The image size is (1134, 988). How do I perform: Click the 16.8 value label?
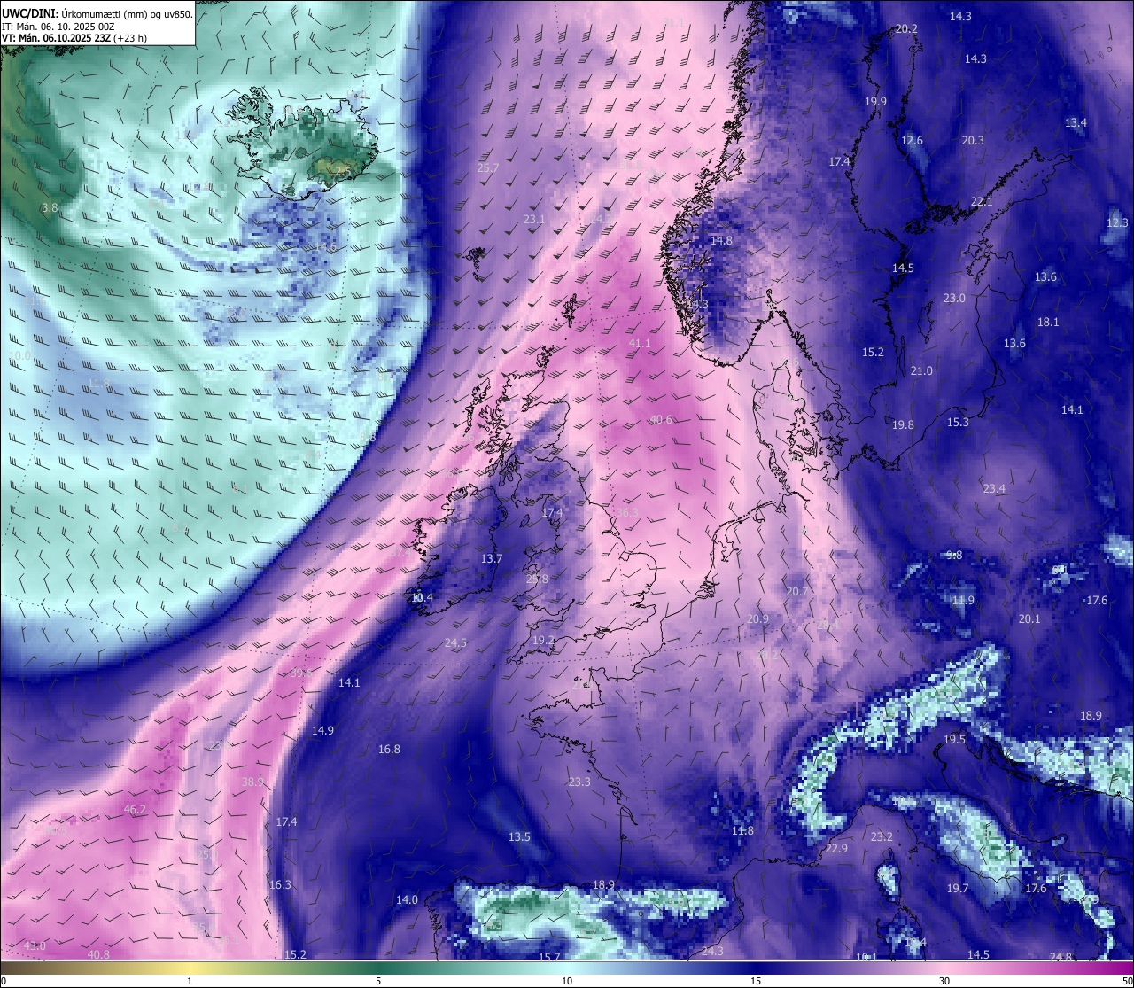click(x=389, y=749)
